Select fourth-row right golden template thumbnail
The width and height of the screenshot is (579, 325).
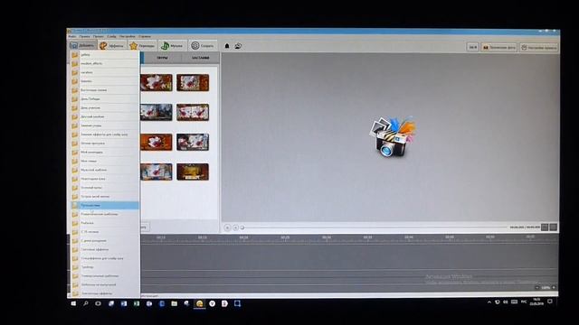[193, 172]
